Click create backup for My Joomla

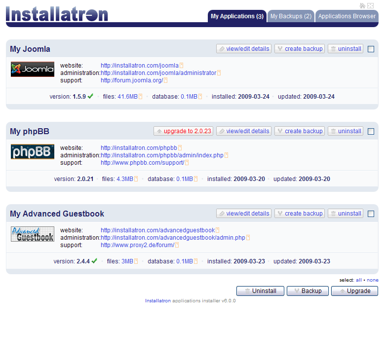coord(300,49)
